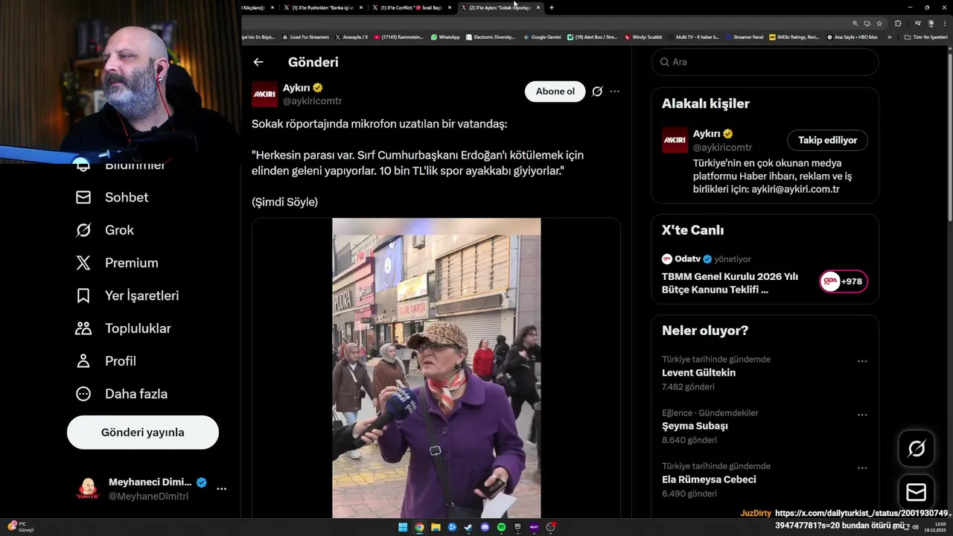Open Grok actions icon beside Abone ol
The height and width of the screenshot is (536, 953).
click(597, 92)
